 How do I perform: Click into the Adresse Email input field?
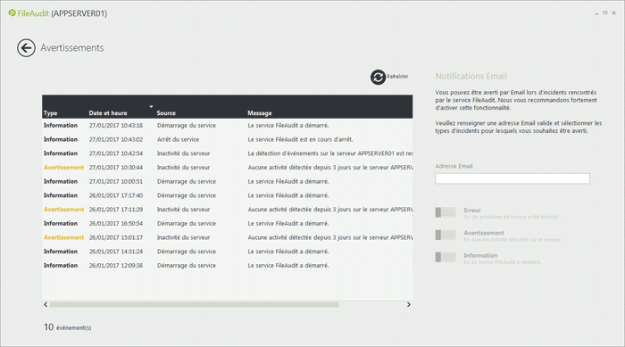tap(512, 178)
